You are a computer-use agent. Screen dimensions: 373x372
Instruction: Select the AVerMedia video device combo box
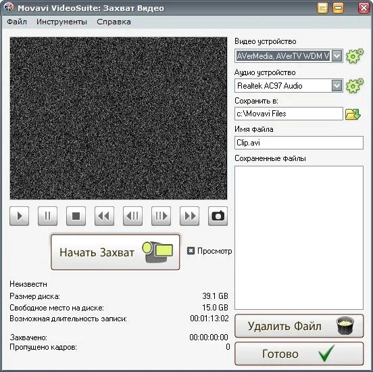(289, 56)
